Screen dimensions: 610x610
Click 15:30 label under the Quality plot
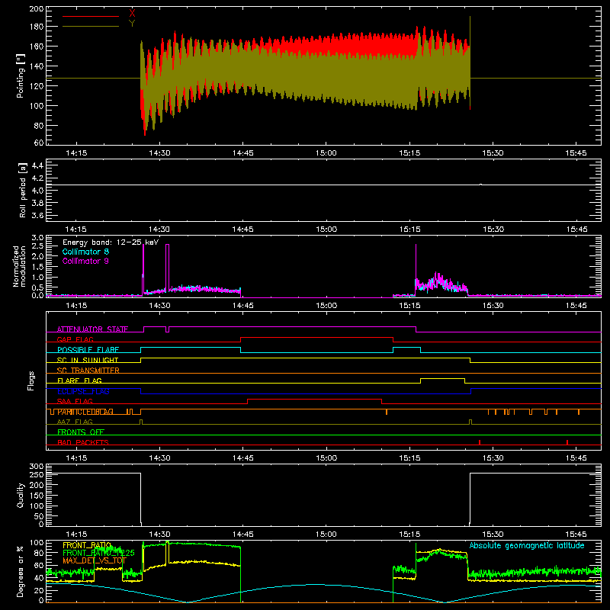pyautogui.click(x=493, y=535)
